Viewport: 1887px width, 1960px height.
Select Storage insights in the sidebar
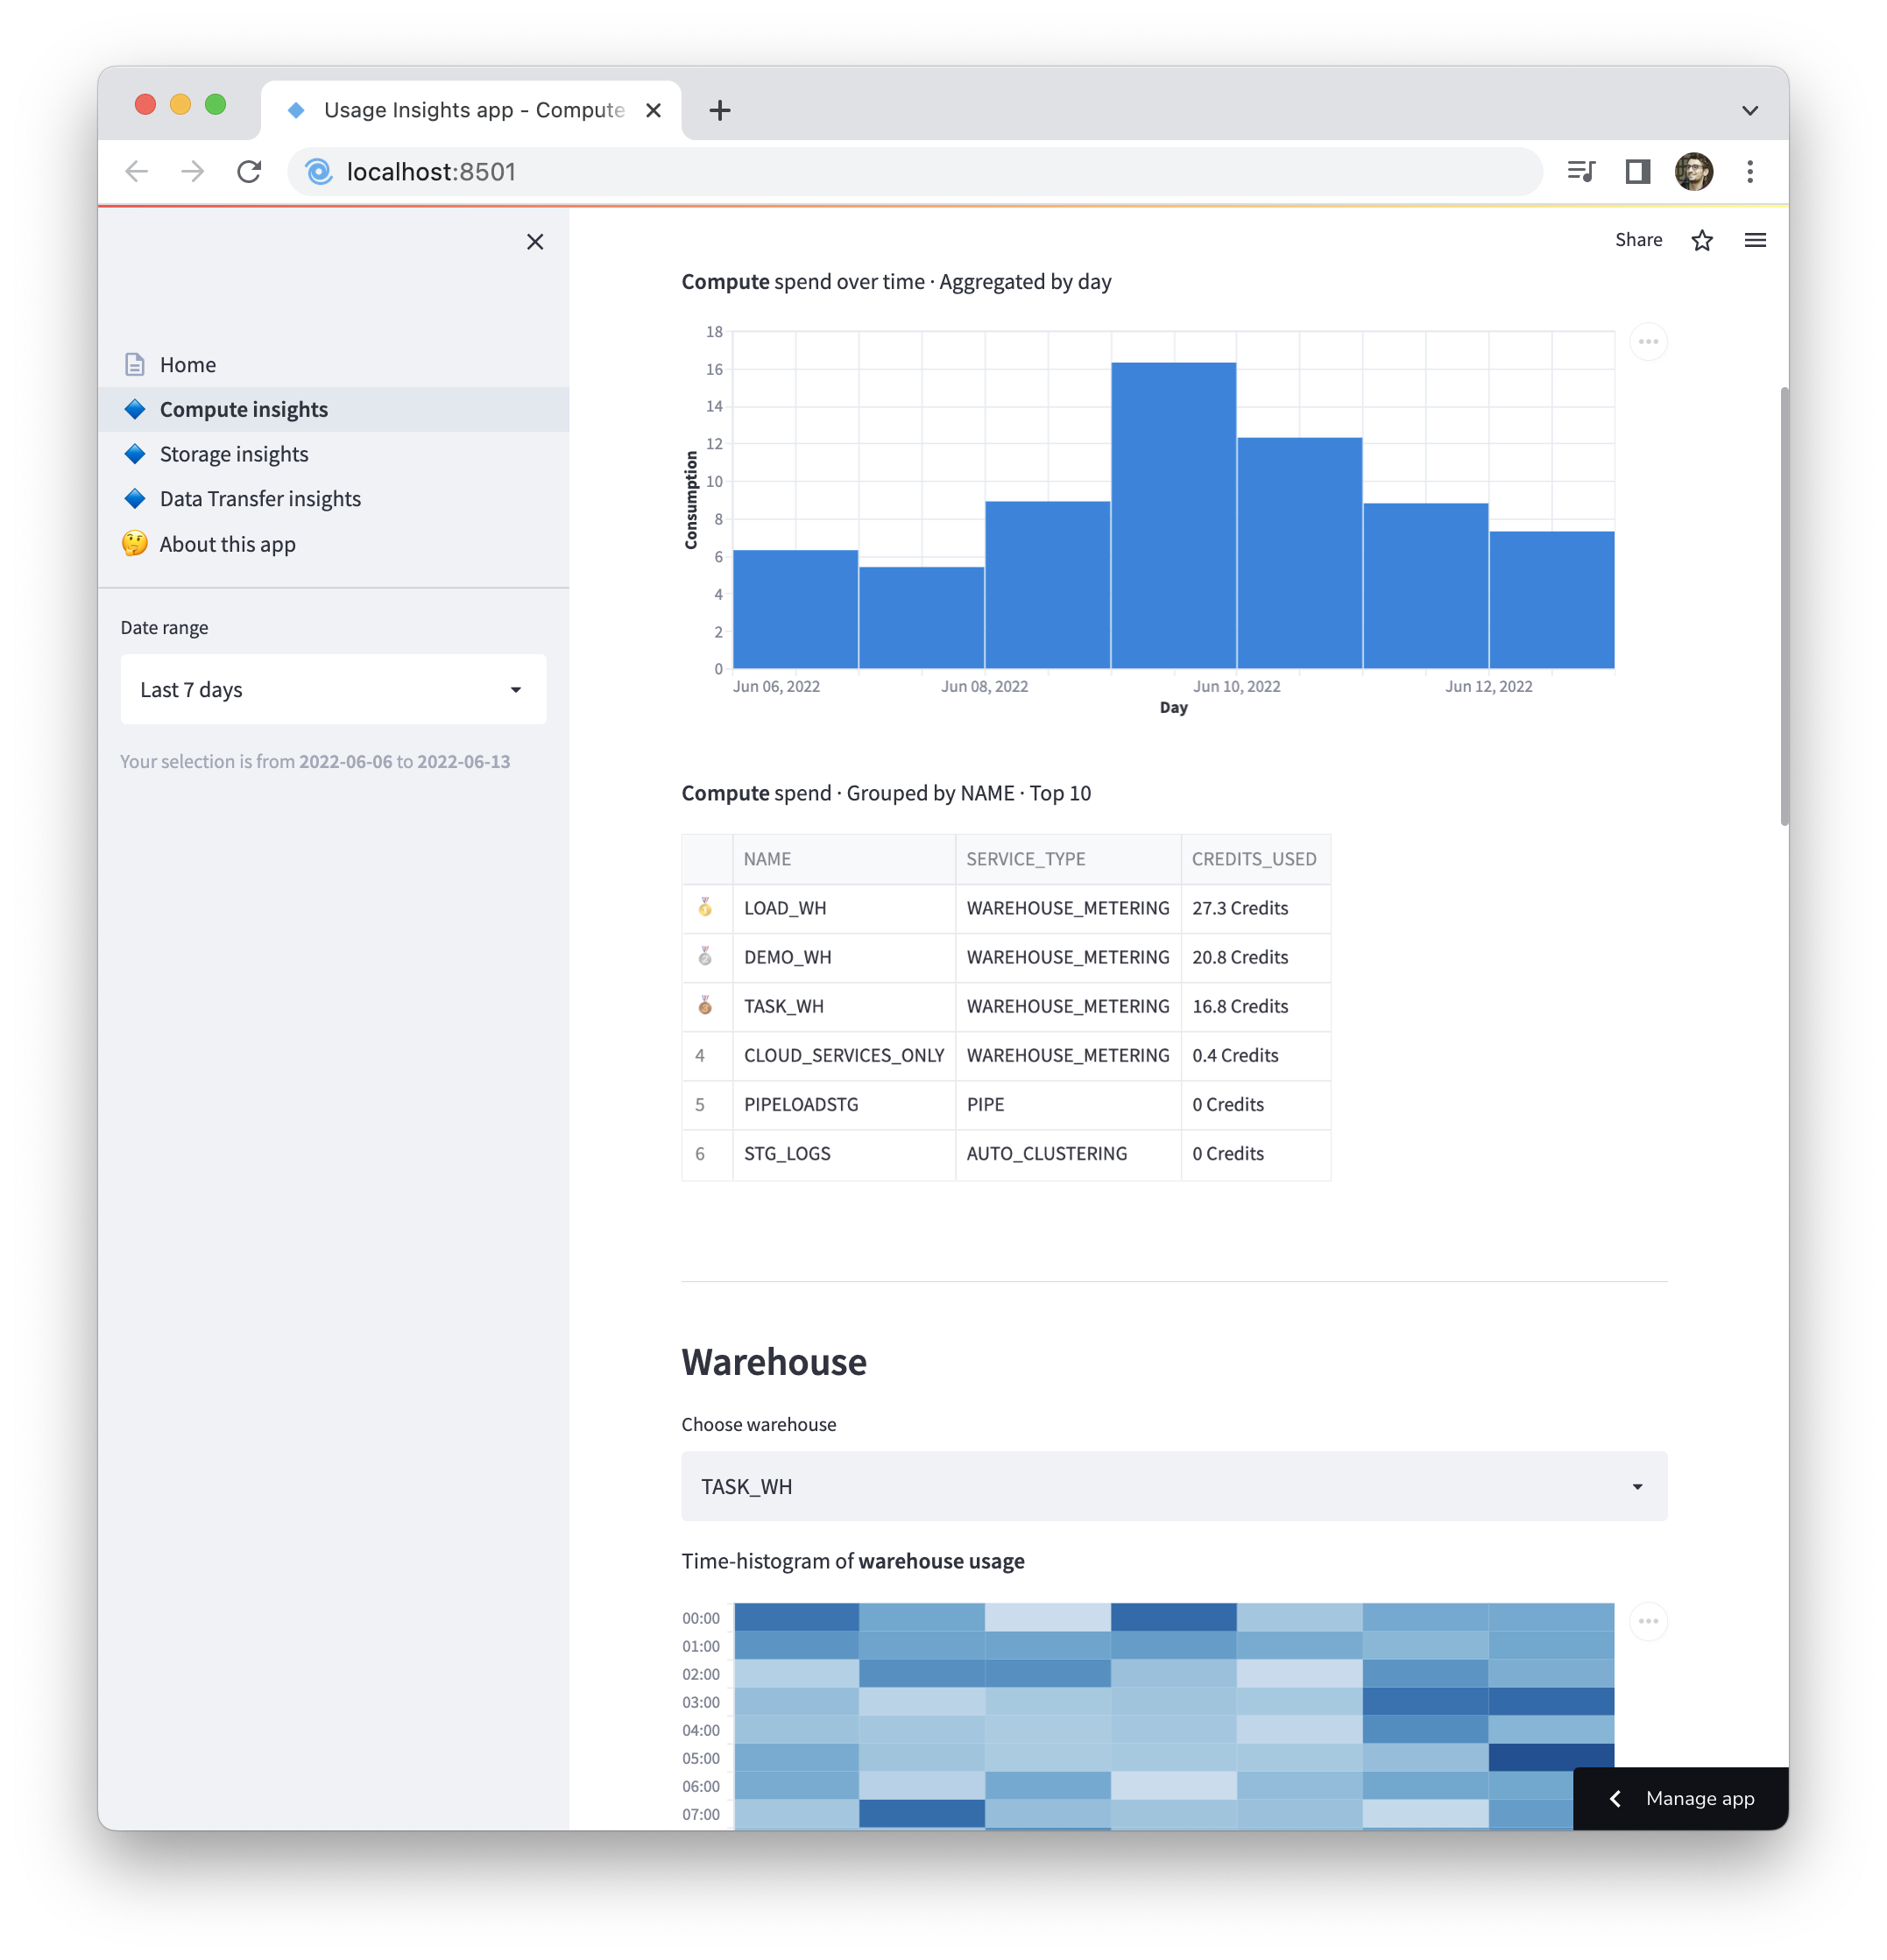tap(233, 453)
